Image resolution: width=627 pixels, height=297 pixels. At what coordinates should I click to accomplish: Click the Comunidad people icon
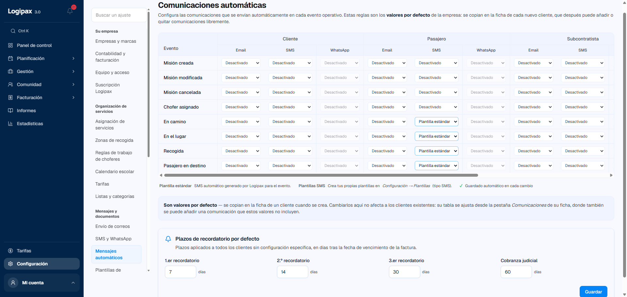pos(10,84)
